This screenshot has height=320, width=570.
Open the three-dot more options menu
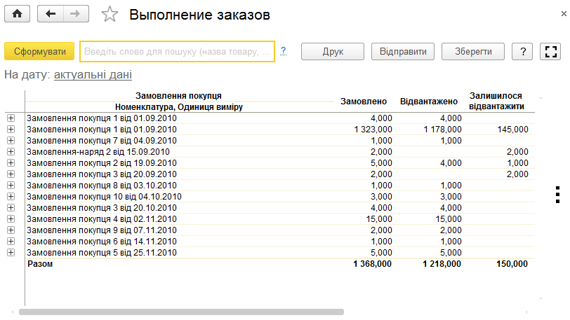coord(557,195)
